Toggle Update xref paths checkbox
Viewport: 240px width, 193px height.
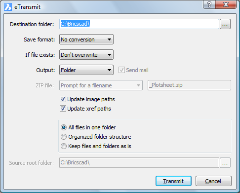(x=63, y=109)
